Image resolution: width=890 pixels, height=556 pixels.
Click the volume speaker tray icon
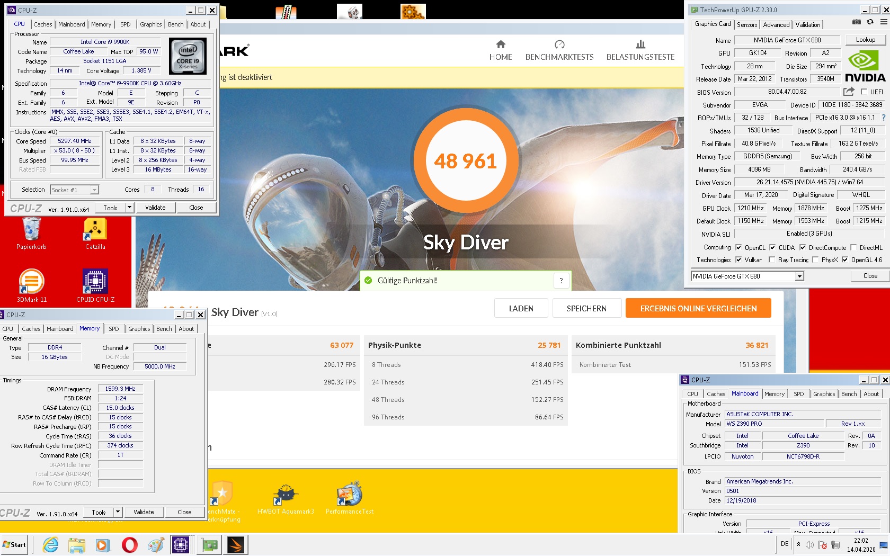pos(809,545)
